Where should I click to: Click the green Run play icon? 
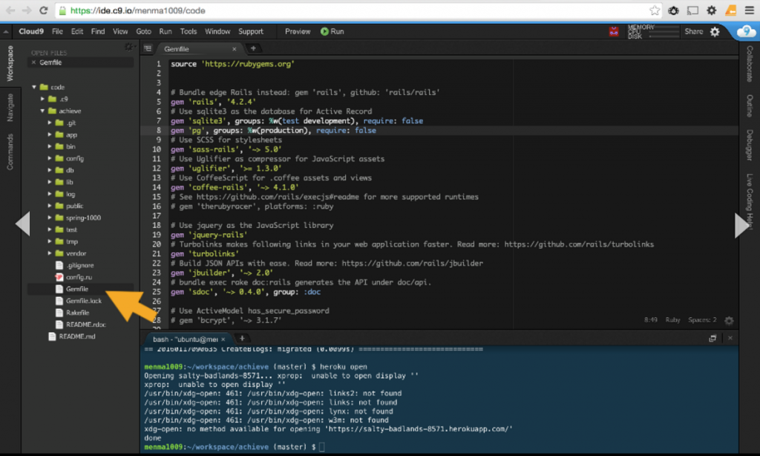(x=325, y=31)
